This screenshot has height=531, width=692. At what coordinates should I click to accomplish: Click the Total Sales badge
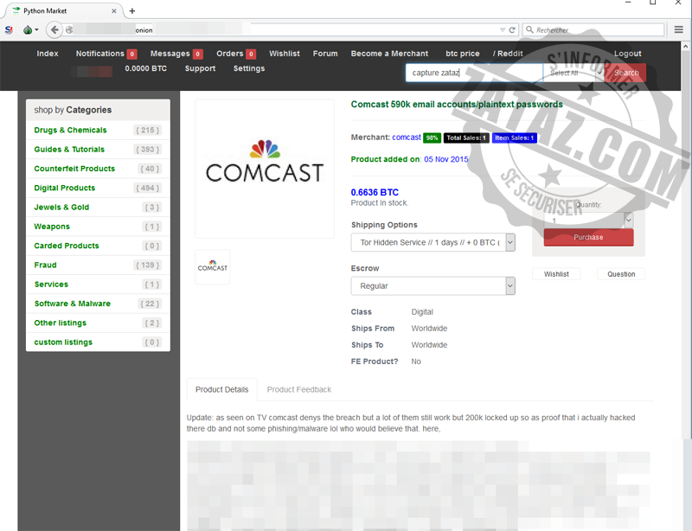pyautogui.click(x=466, y=138)
